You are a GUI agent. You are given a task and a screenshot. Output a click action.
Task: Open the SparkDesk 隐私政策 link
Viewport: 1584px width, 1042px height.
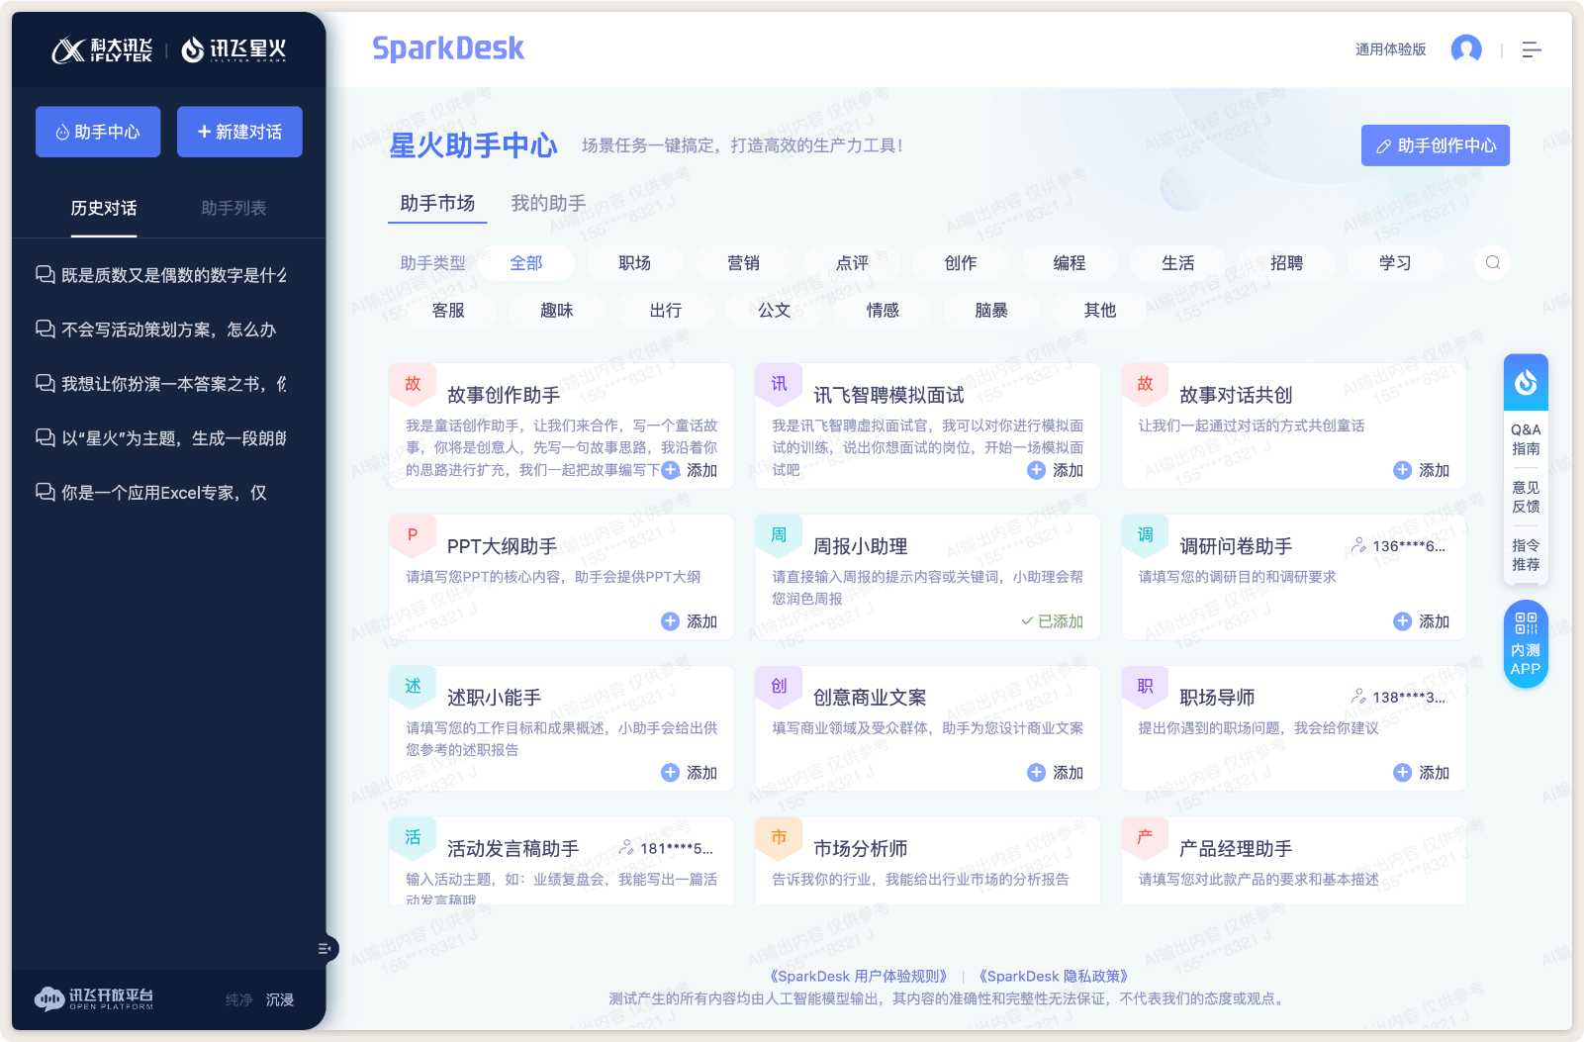(x=1054, y=975)
